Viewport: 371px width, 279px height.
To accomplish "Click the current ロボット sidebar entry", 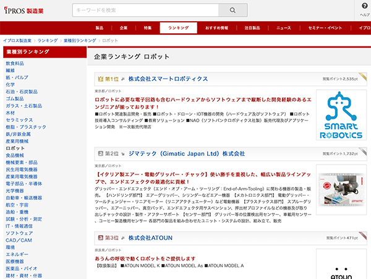I will click(15, 148).
